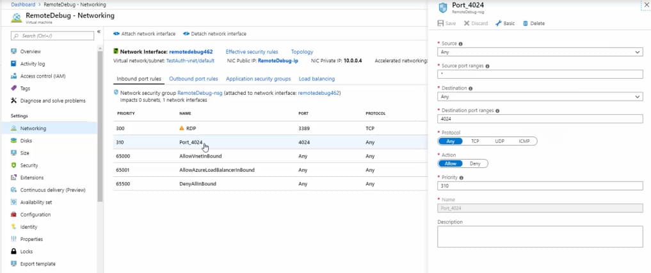Select the TCP protocol option

tap(475, 141)
